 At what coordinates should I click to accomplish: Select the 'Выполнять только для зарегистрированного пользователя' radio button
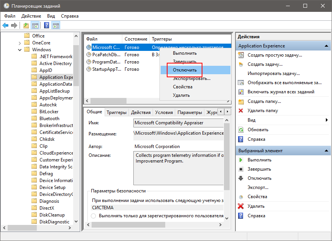(x=94, y=216)
